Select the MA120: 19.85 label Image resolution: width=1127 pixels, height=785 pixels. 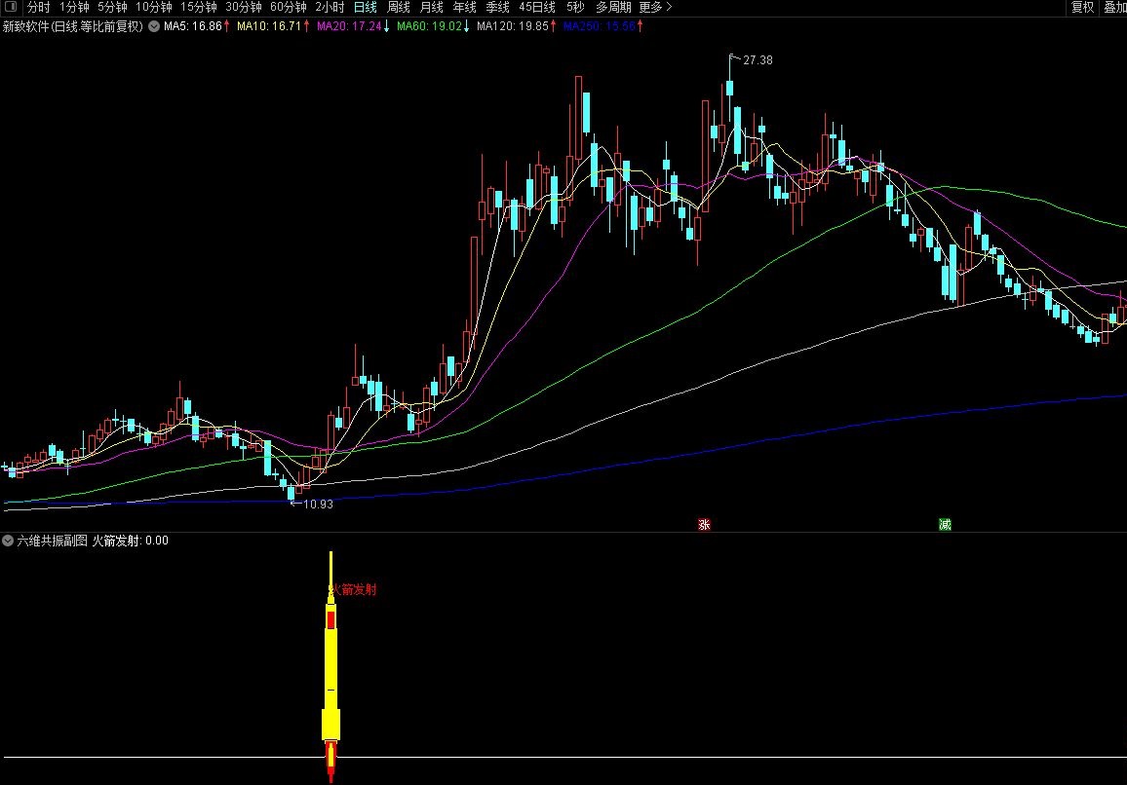[513, 26]
